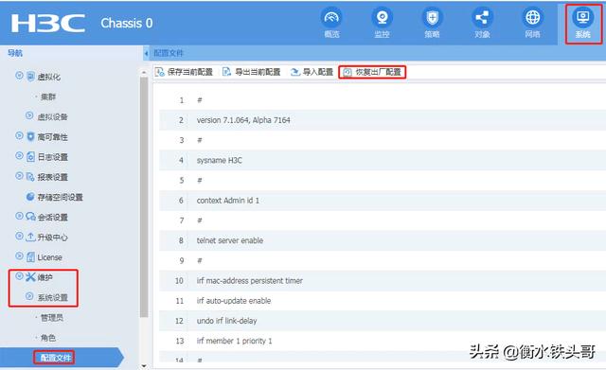606x370 pixels.
Task: Expand the 虚拟化 tree node arrow
Action: pos(19,75)
